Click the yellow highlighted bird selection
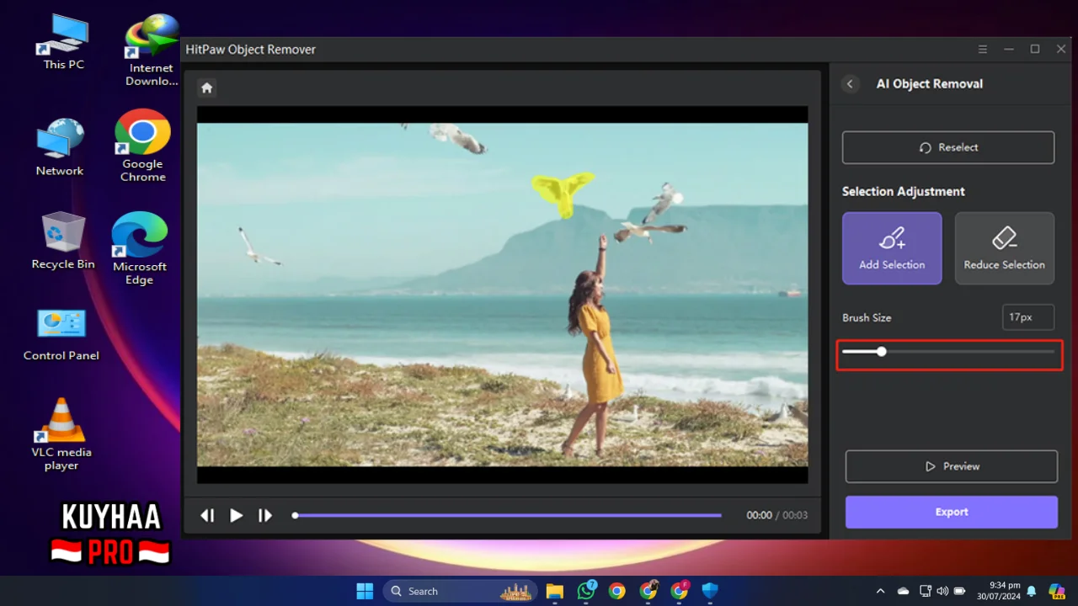Viewport: 1078px width, 606px height. [562, 193]
